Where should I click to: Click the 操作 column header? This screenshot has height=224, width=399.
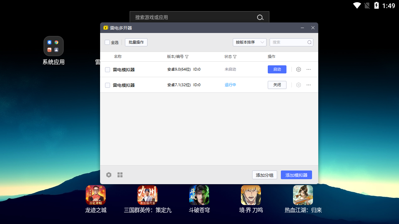click(272, 57)
